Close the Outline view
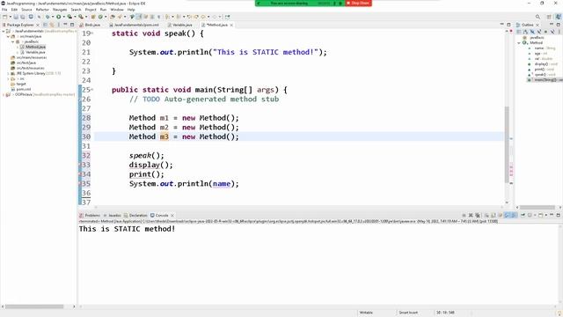Image resolution: width=563 pixels, height=317 pixels. coord(537,25)
